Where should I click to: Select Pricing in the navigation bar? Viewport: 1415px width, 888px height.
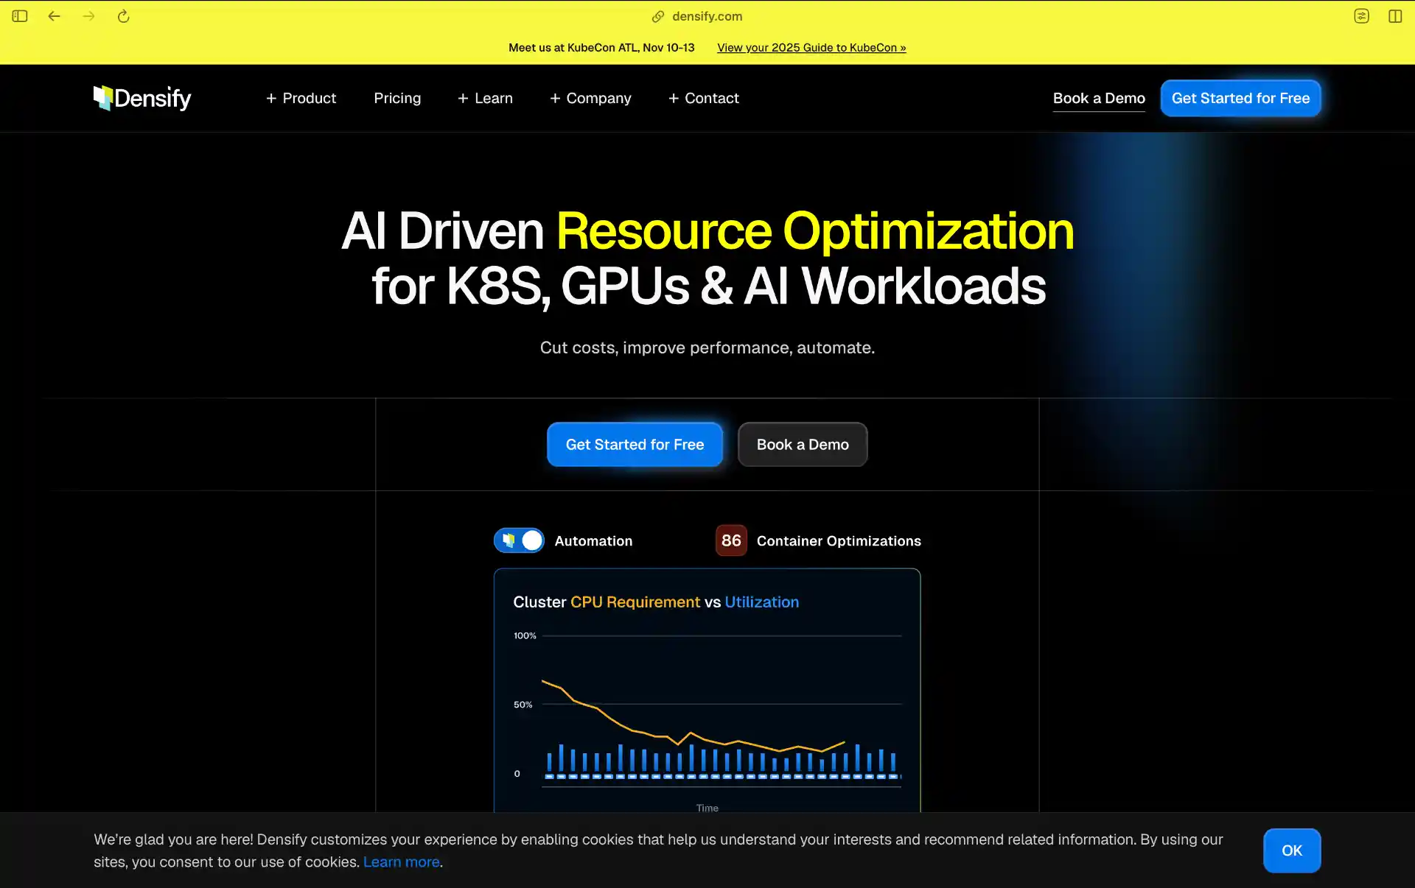397,98
